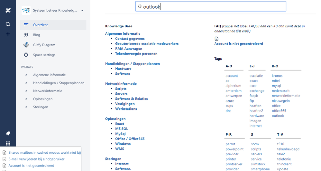Open Algemene informatie heading link
Viewport: 321px width, 171px height.
123,34
